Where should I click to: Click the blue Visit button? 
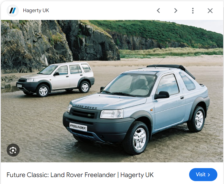point(203,174)
